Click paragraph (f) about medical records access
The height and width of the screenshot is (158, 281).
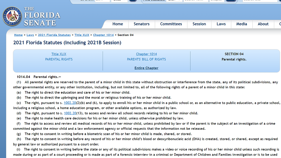tap(144, 126)
